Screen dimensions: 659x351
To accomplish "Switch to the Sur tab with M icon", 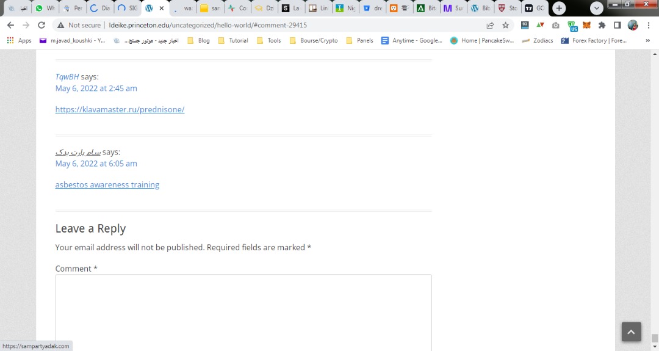I will pyautogui.click(x=454, y=8).
